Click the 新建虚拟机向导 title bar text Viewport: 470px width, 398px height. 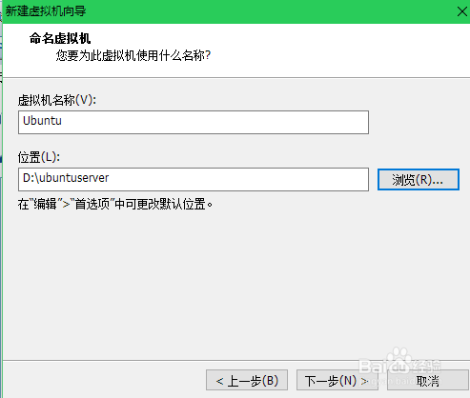click(x=46, y=11)
